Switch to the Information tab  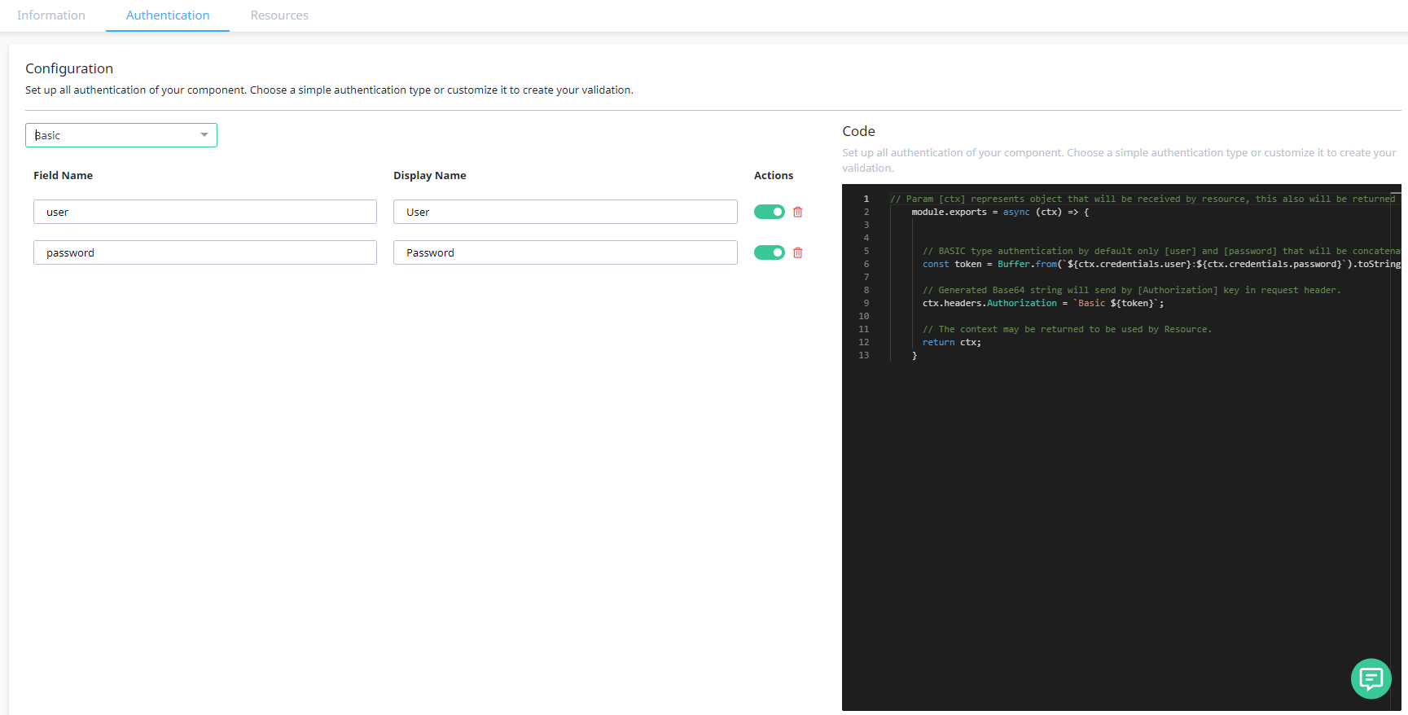tap(51, 15)
